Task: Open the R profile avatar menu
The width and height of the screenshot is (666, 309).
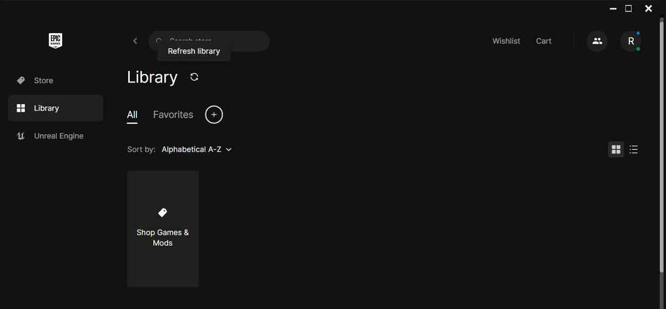Action: tap(630, 41)
